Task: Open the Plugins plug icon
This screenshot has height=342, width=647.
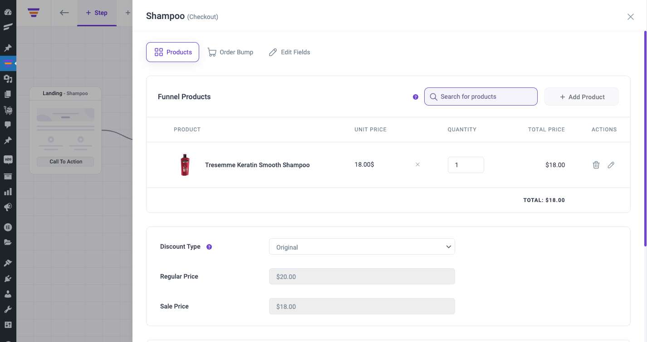Action: 8,279
